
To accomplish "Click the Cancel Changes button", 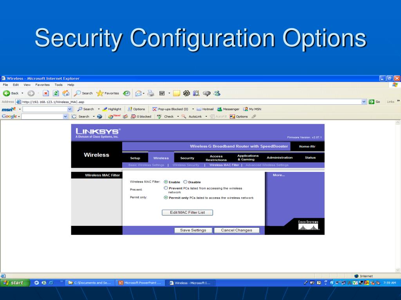I will (x=237, y=230).
